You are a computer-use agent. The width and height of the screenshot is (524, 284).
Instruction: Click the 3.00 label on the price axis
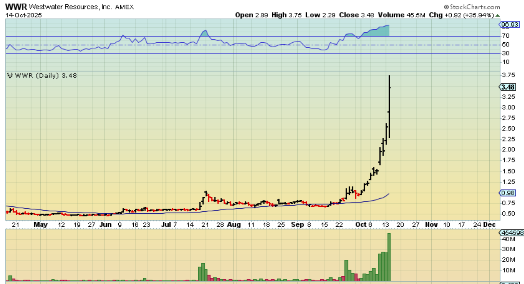pyautogui.click(x=508, y=107)
